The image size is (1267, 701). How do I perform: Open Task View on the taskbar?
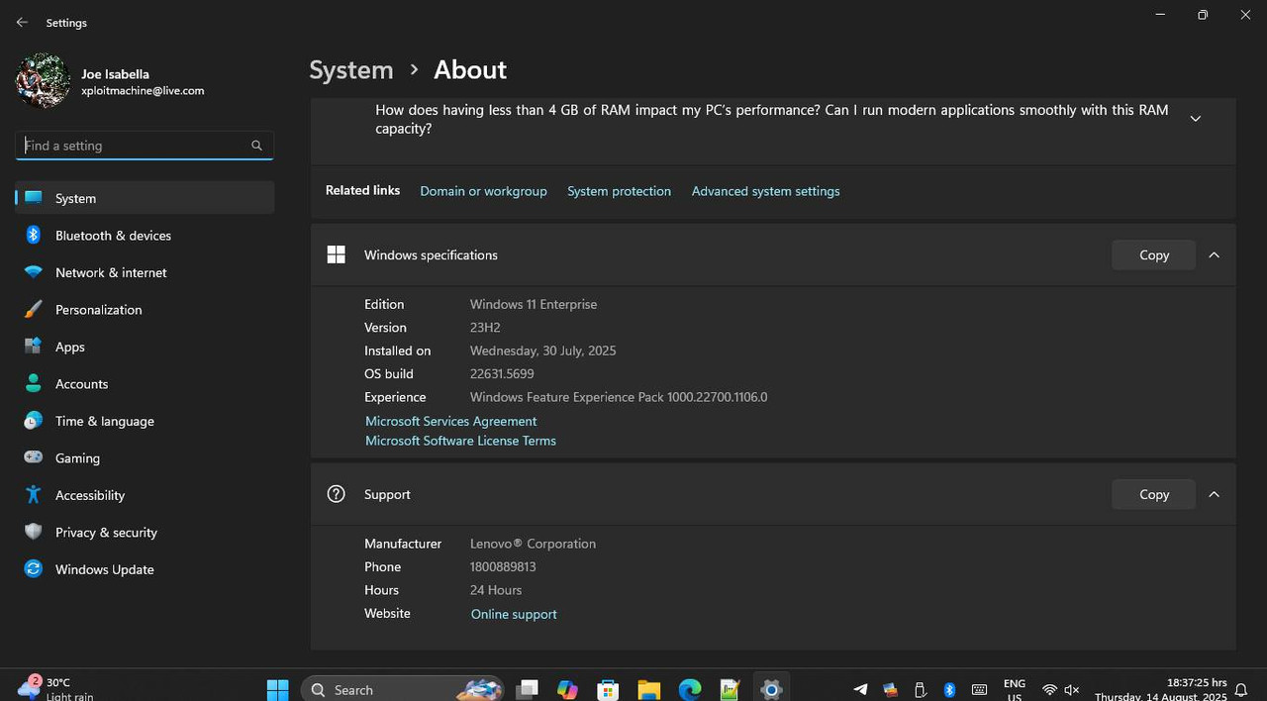click(527, 689)
